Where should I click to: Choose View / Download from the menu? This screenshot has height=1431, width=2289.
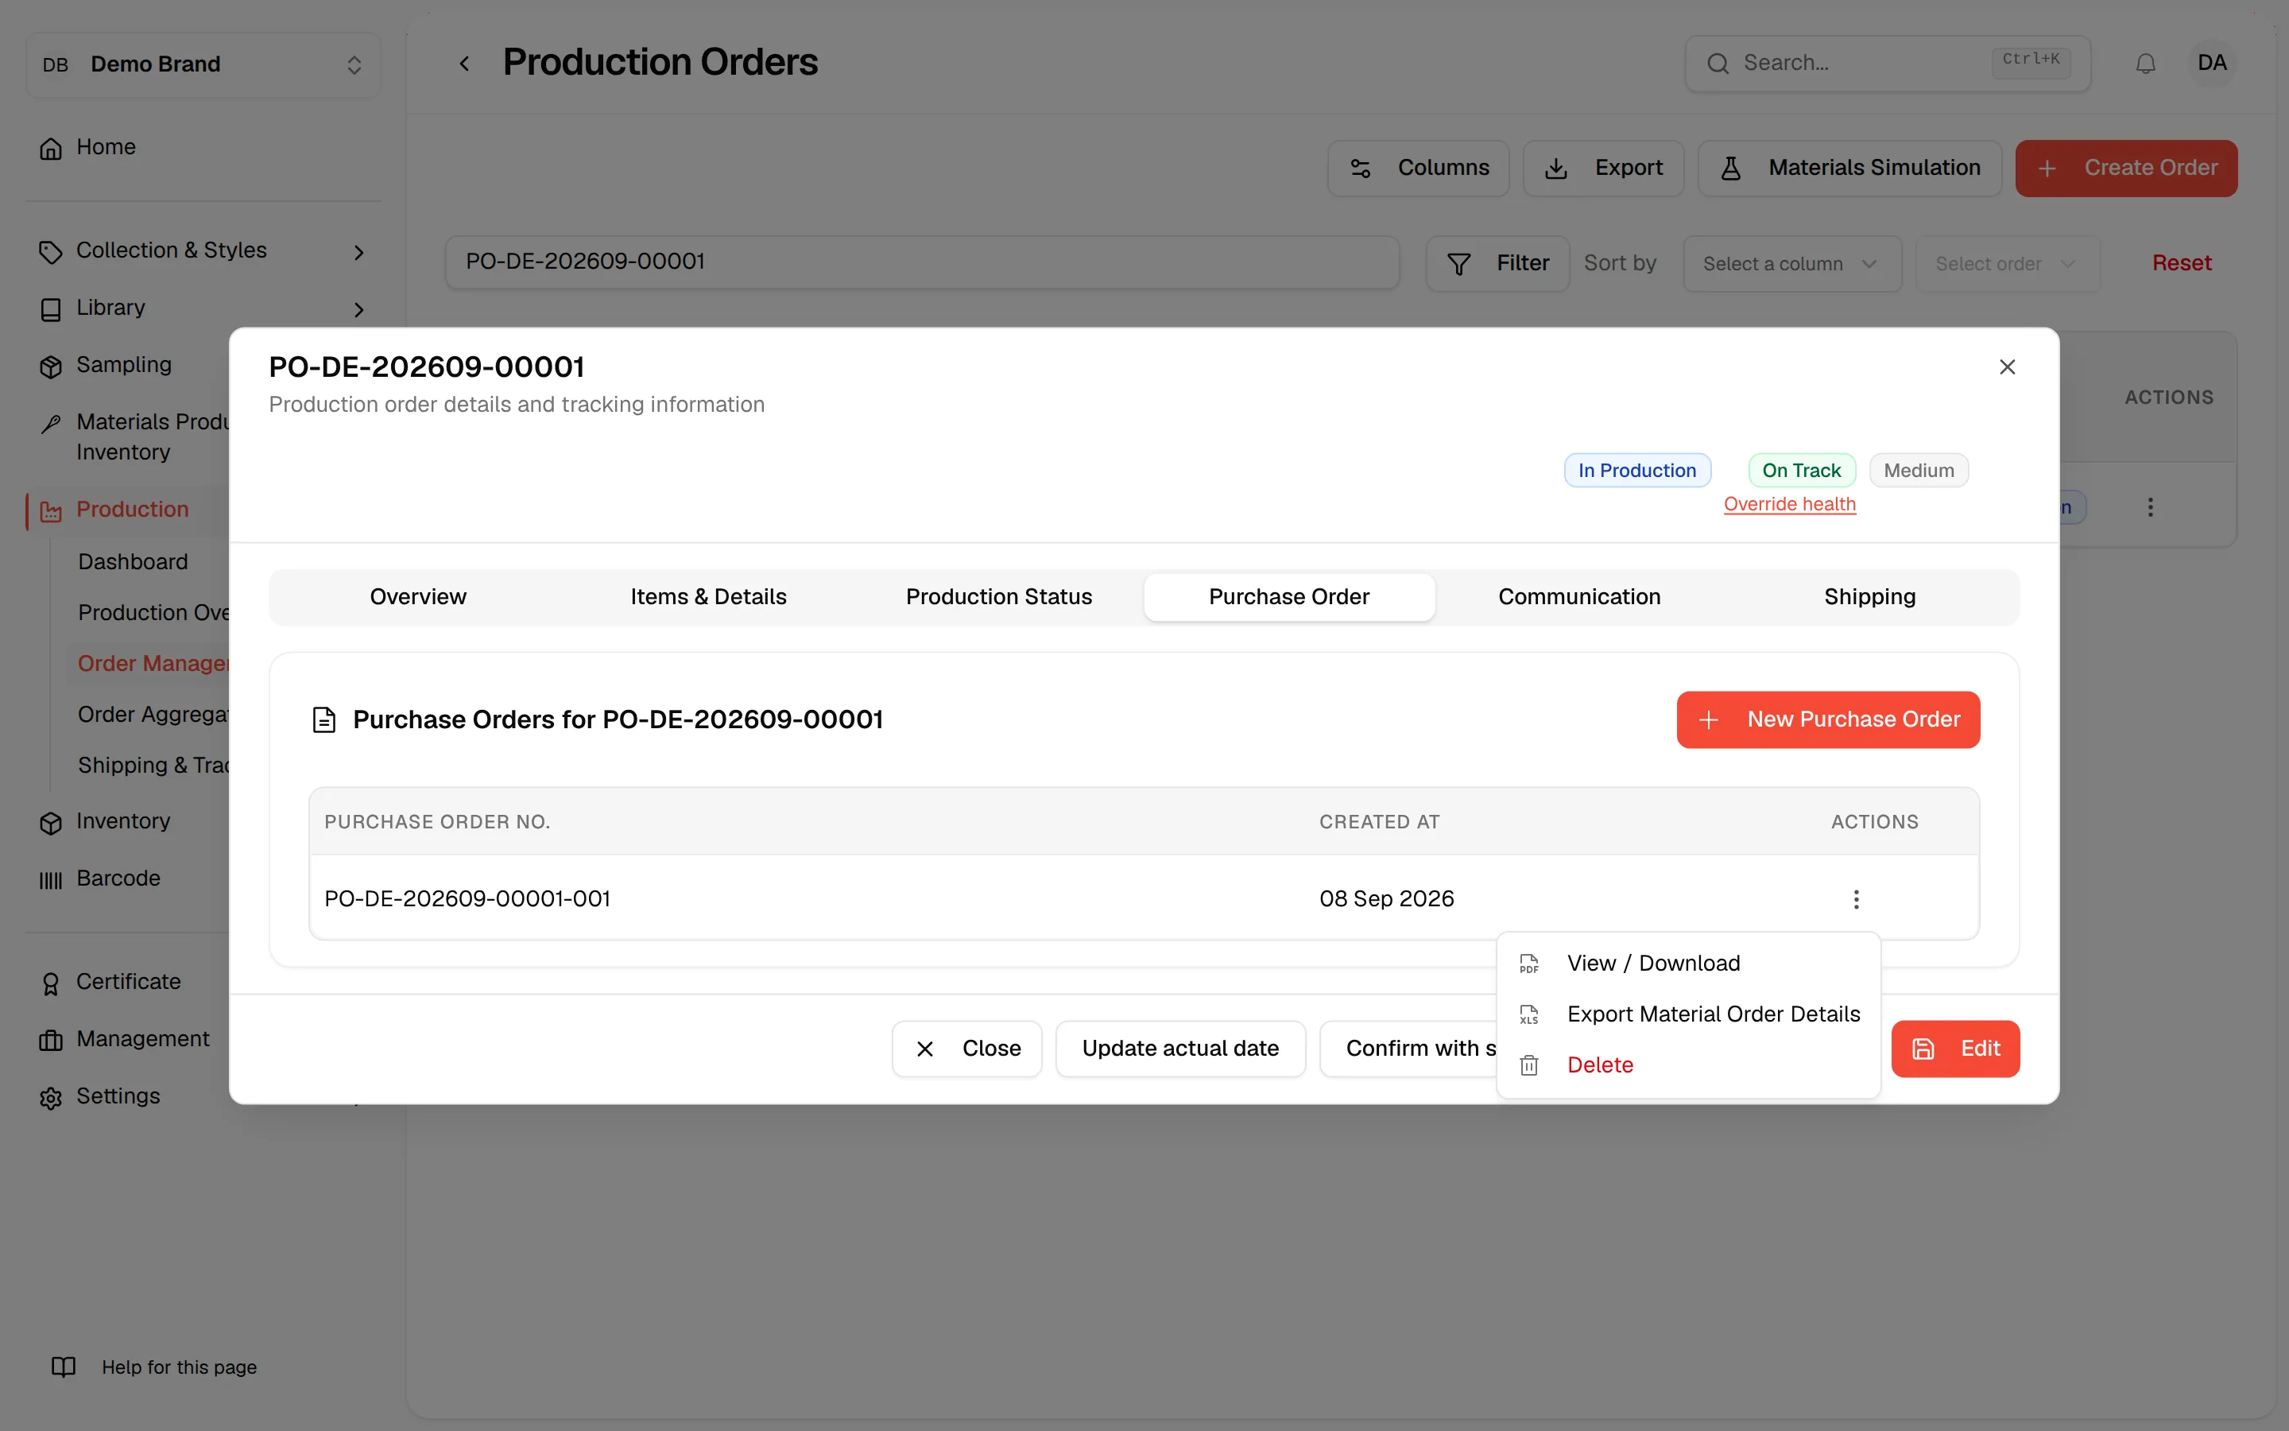coord(1688,964)
